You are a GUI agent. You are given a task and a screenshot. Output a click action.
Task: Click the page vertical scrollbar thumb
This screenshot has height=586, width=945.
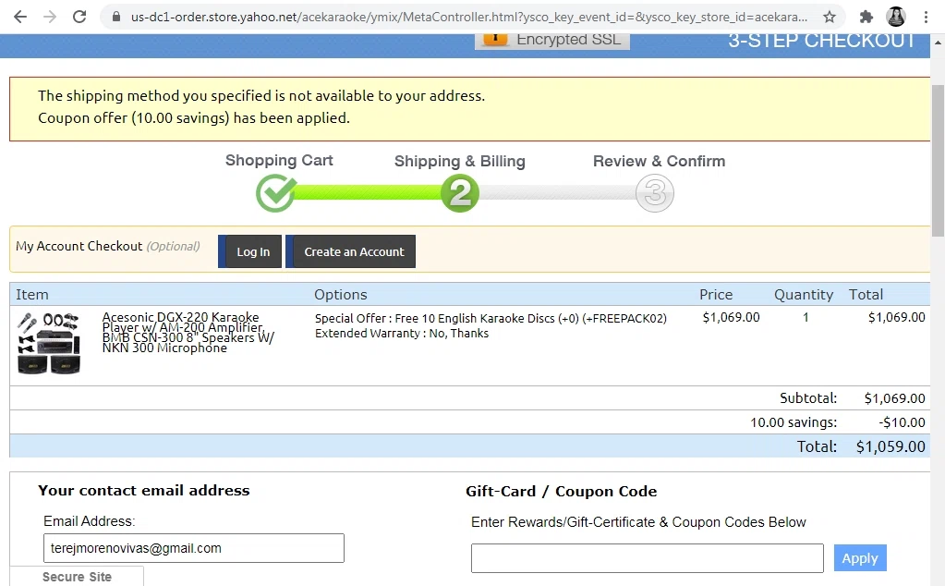tap(938, 161)
